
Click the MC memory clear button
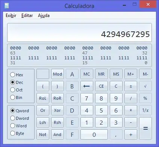(87, 74)
